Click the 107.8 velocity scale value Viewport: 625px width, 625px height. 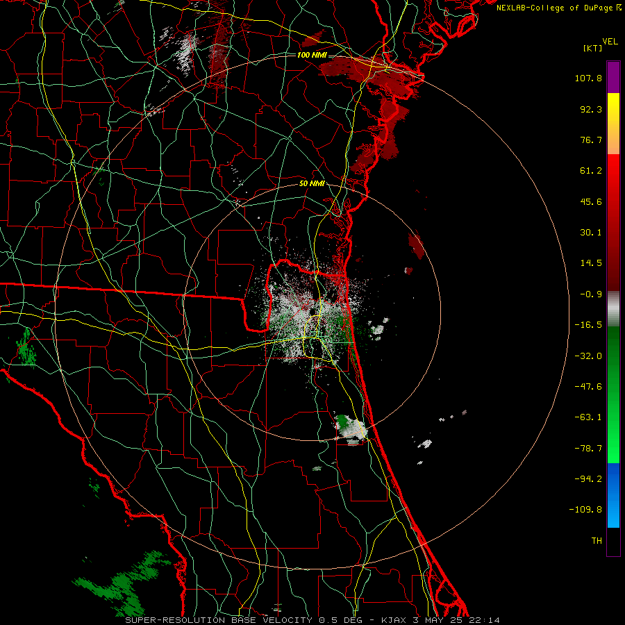588,78
